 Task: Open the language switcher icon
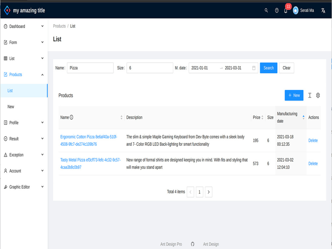point(323,10)
